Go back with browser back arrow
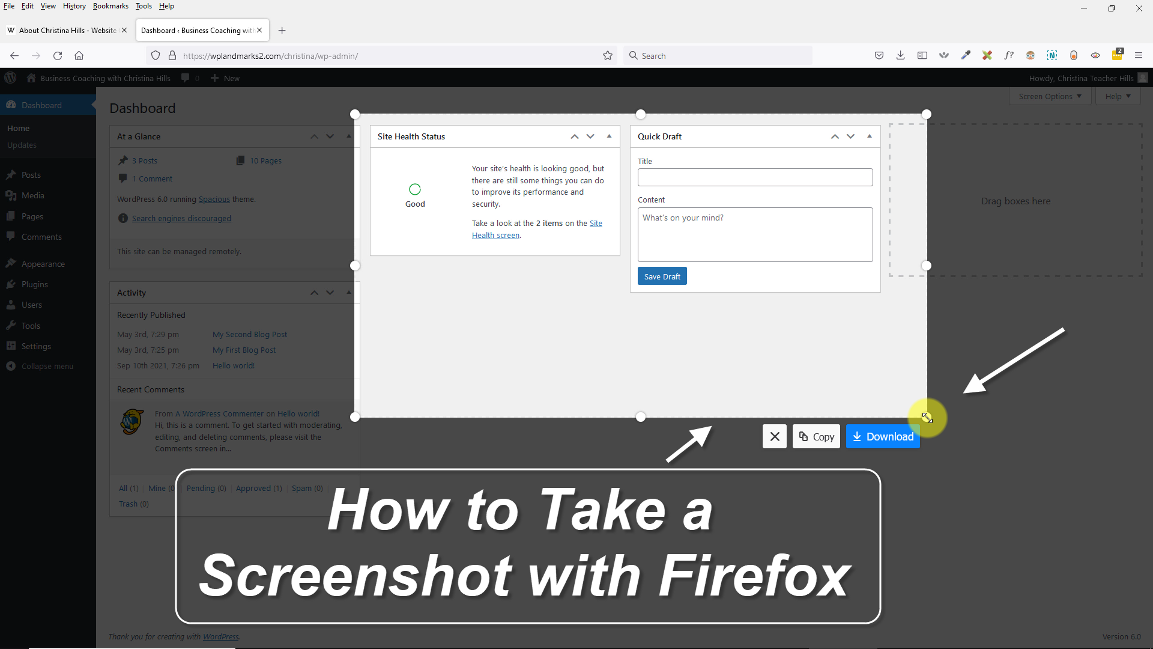The width and height of the screenshot is (1153, 649). [14, 56]
